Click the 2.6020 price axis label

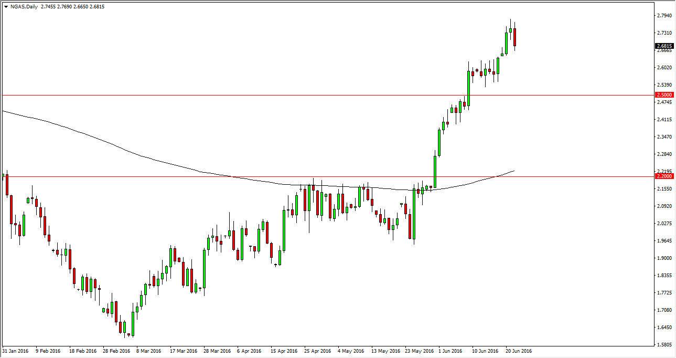(x=663, y=68)
